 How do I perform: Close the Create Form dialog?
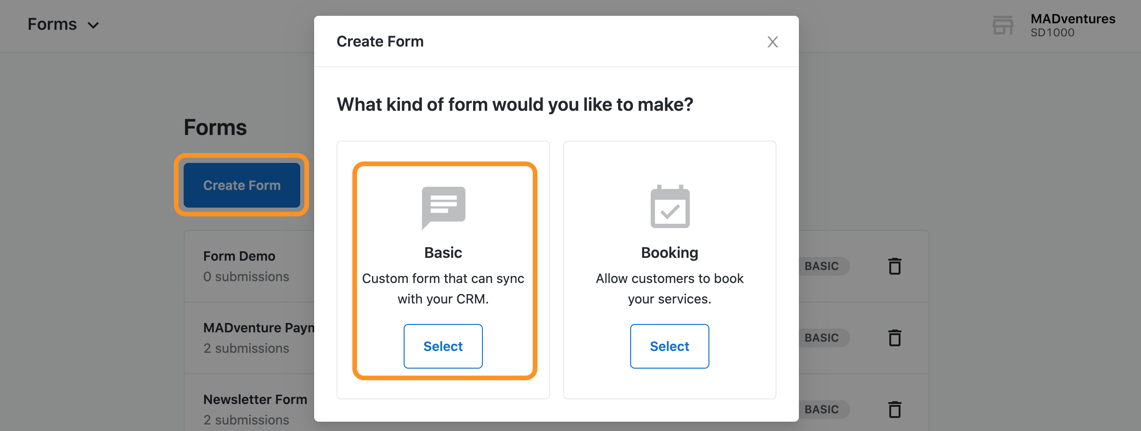[772, 42]
